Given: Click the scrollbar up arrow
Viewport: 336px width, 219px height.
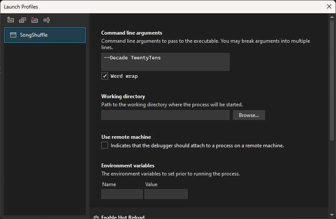Looking at the screenshot, I should pyautogui.click(x=332, y=17).
